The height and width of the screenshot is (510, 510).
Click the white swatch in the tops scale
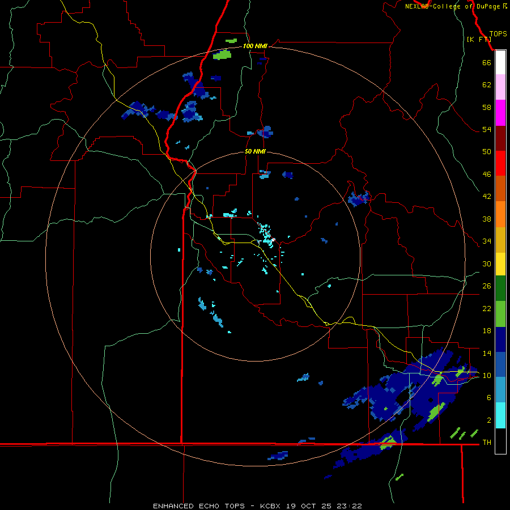click(500, 62)
